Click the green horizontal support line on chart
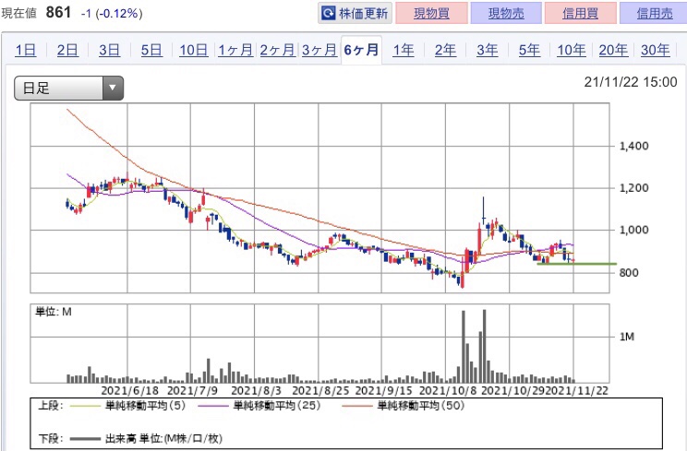The image size is (687, 451). (576, 264)
